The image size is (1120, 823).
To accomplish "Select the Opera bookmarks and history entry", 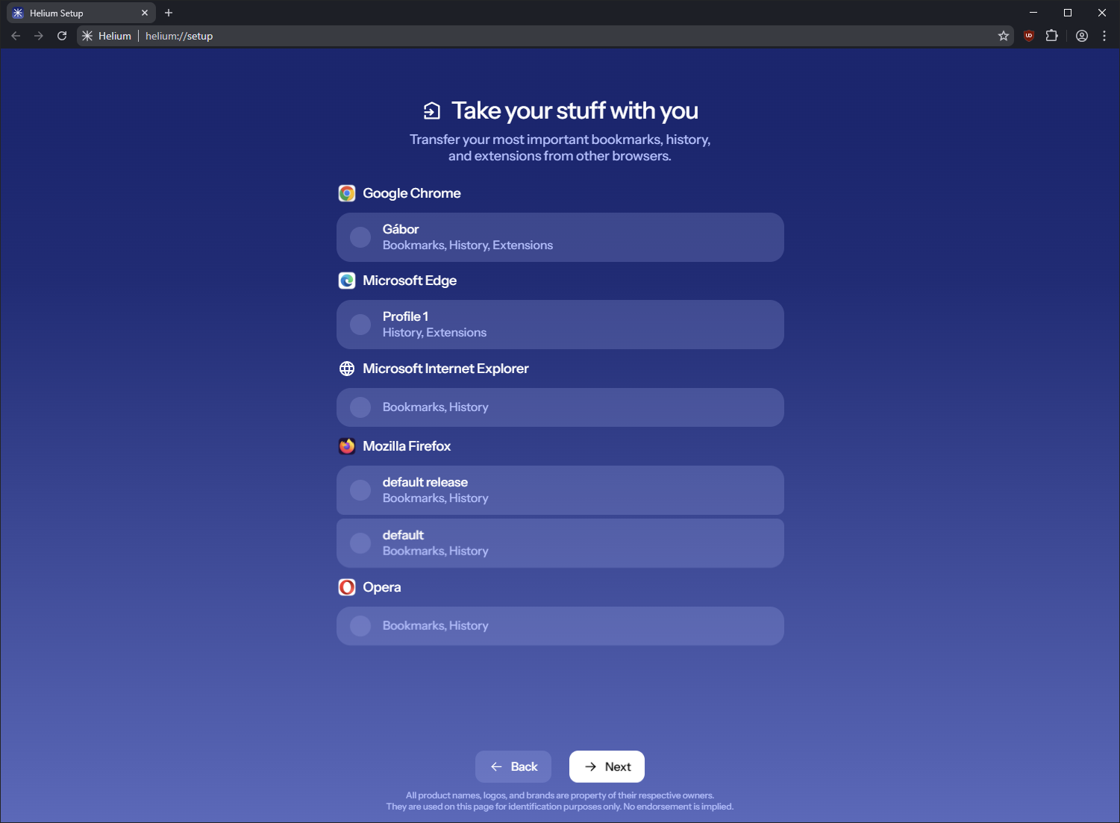I will [560, 625].
